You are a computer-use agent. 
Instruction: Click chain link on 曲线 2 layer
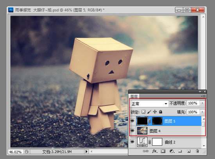click(149, 142)
